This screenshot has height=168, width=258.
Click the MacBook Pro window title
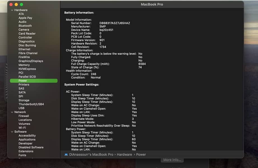click(152, 4)
